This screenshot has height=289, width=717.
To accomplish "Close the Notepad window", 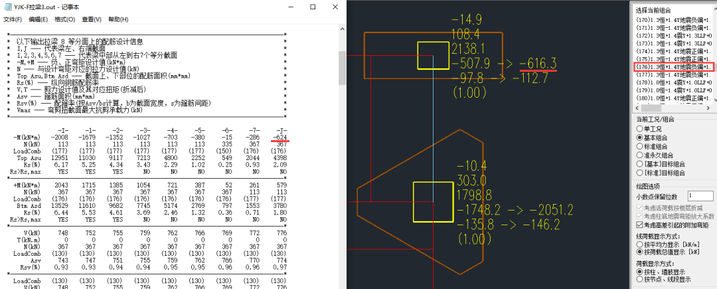I will [x=335, y=7].
